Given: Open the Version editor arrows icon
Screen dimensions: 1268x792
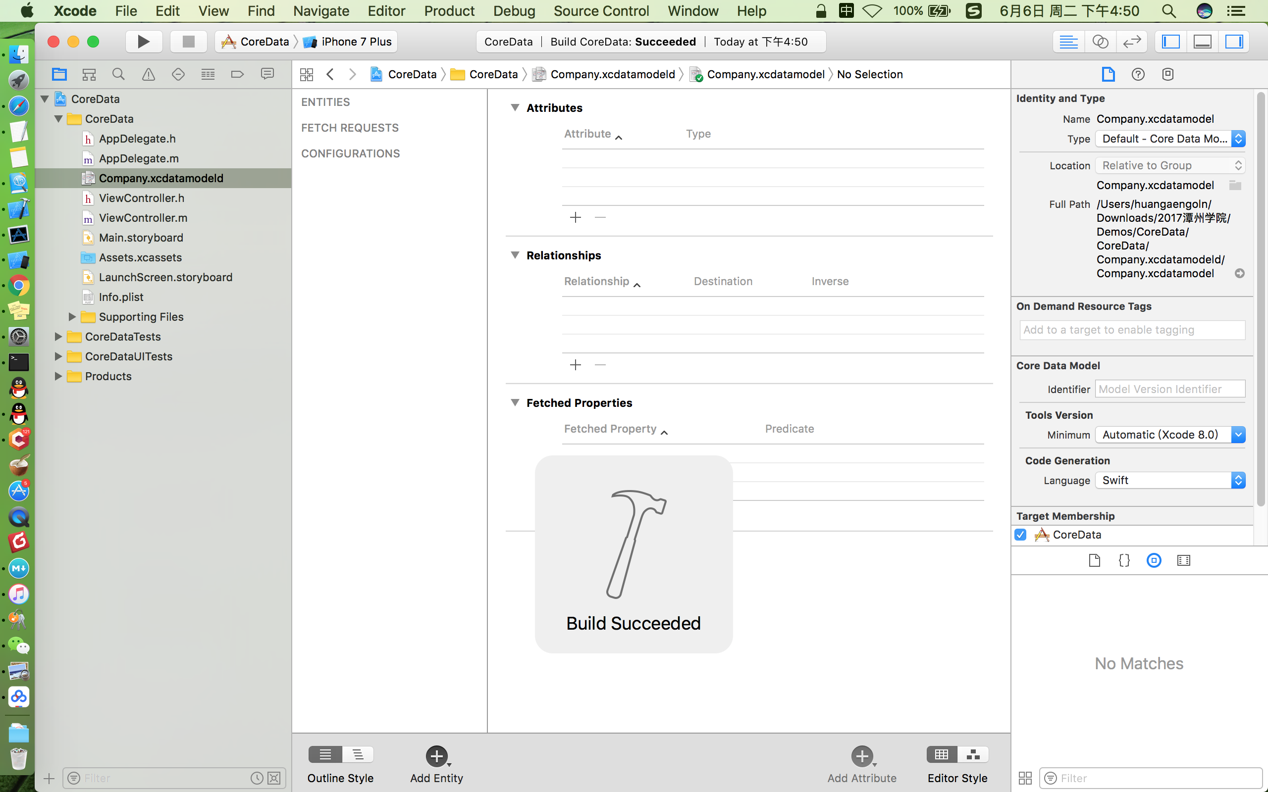Looking at the screenshot, I should (x=1132, y=42).
